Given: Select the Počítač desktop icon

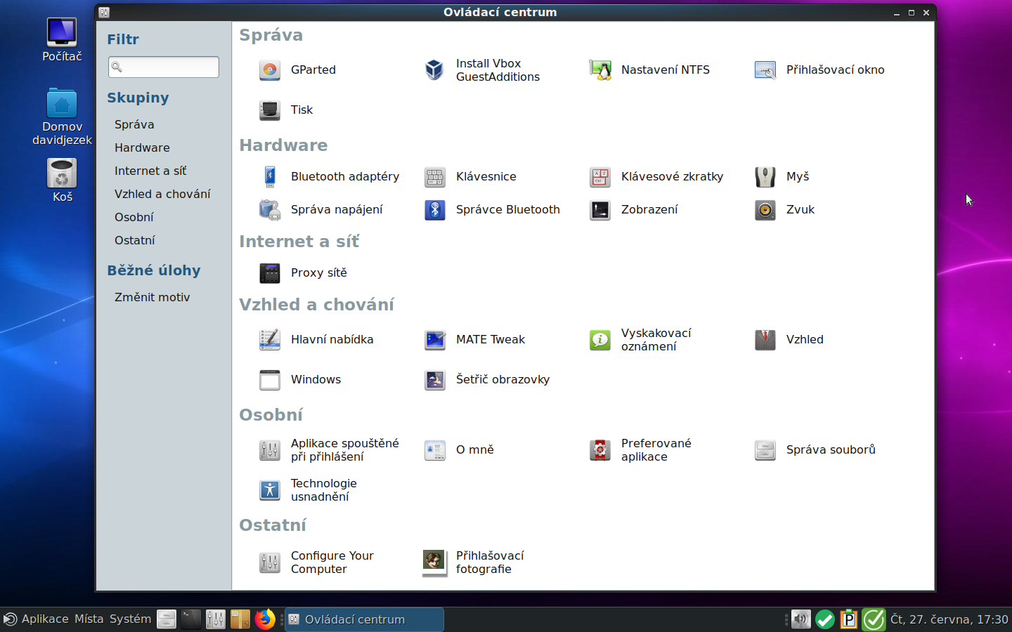Looking at the screenshot, I should (x=62, y=39).
